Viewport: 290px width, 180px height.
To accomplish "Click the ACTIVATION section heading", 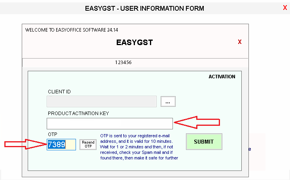I will coord(222,77).
